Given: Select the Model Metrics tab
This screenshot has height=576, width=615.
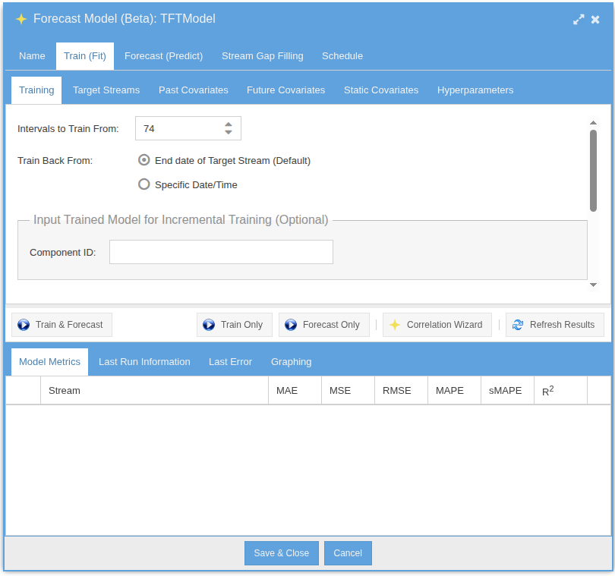Looking at the screenshot, I should click(x=50, y=362).
